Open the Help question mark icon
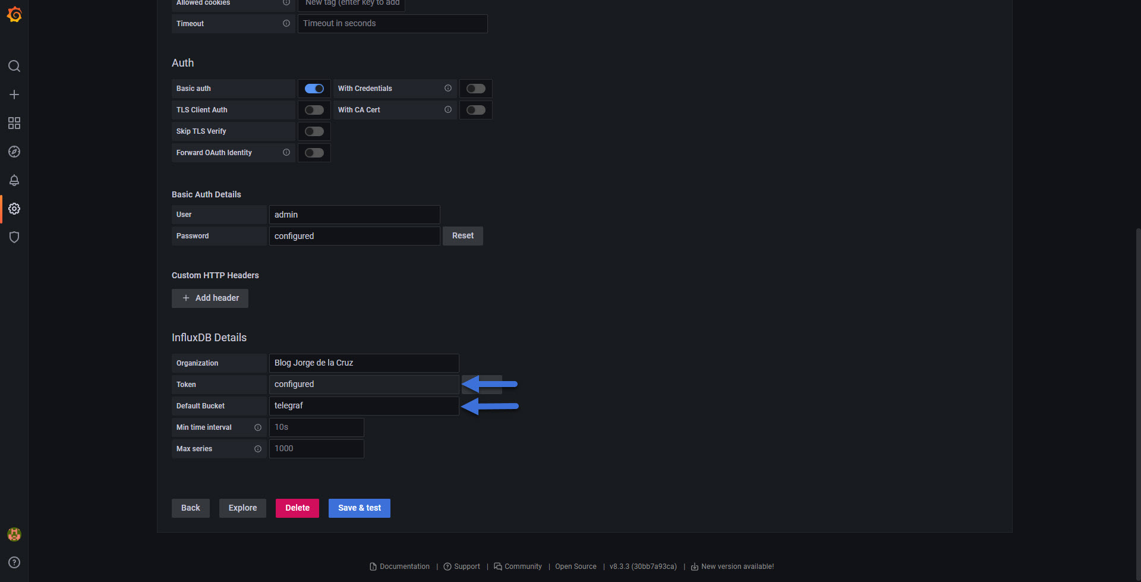The height and width of the screenshot is (582, 1141). click(14, 562)
